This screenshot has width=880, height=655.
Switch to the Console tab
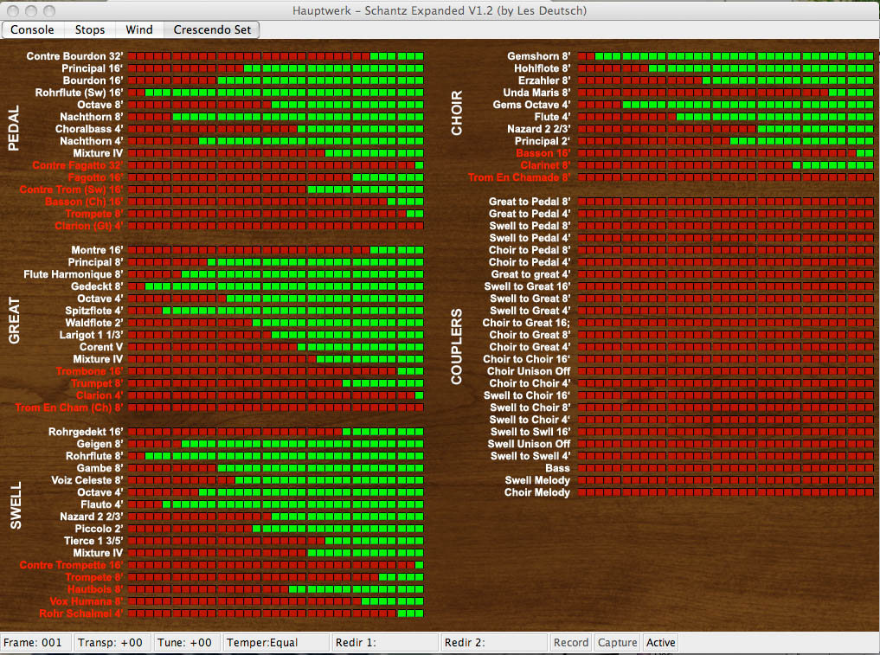[x=32, y=29]
